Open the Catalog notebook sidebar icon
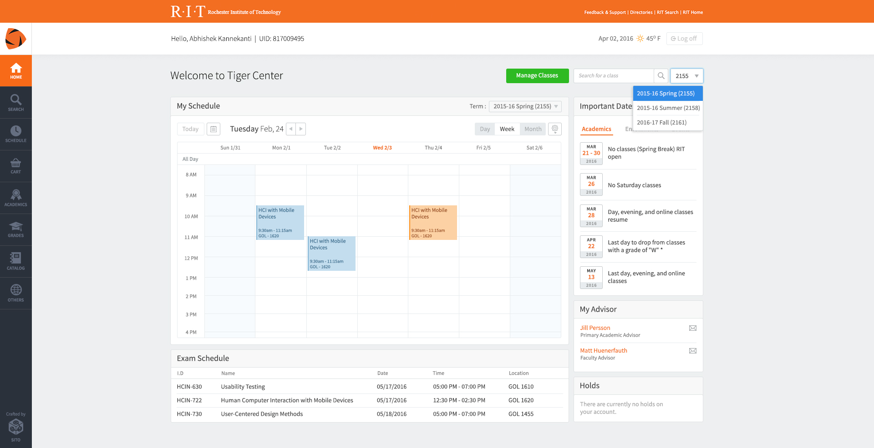Screen dimensions: 874x448 [16, 262]
